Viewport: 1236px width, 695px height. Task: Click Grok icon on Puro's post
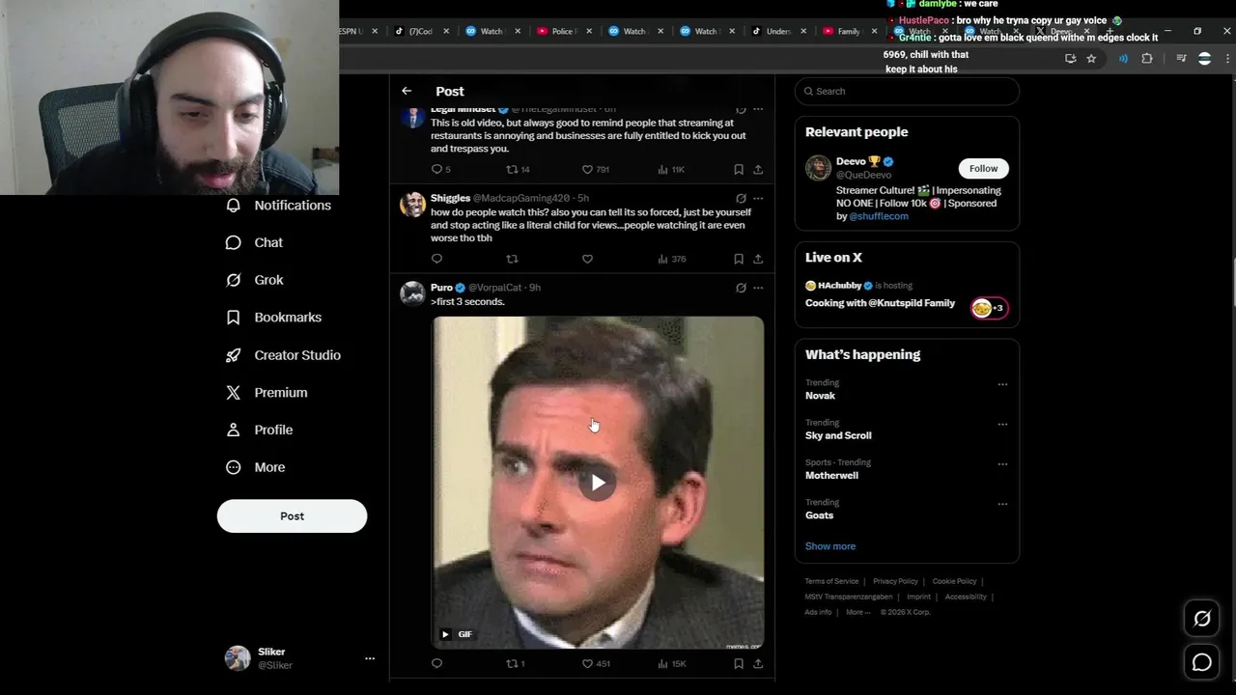741,288
